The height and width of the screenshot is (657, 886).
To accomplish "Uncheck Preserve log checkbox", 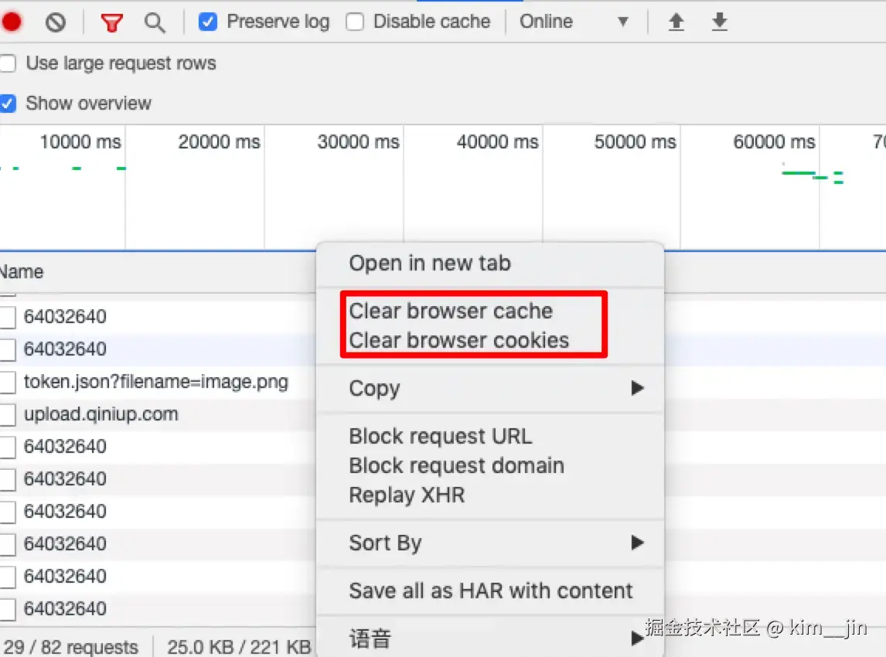I will coord(207,22).
